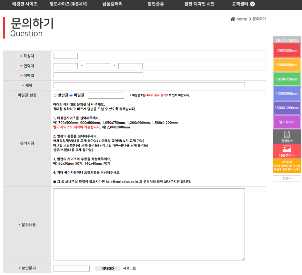
Task: Select the 비밀글 radio button
Action: [x=71, y=95]
